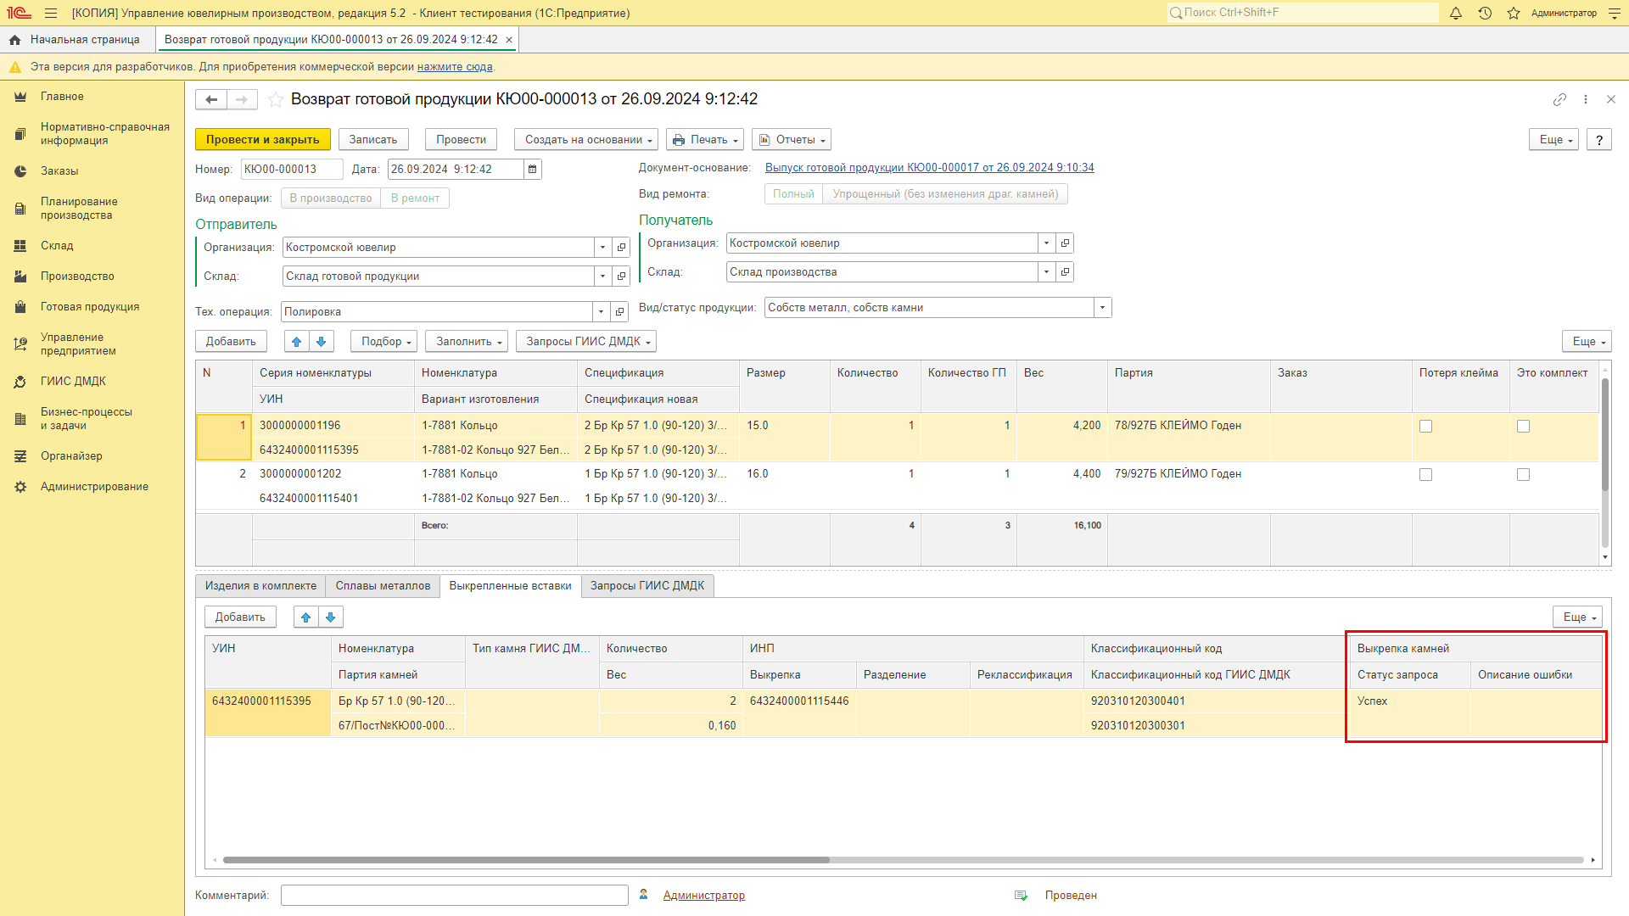Select В ремонт operation type
The image size is (1629, 916).
(x=415, y=198)
